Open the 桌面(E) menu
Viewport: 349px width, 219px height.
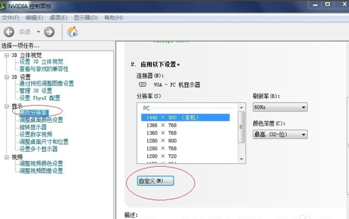coord(58,18)
